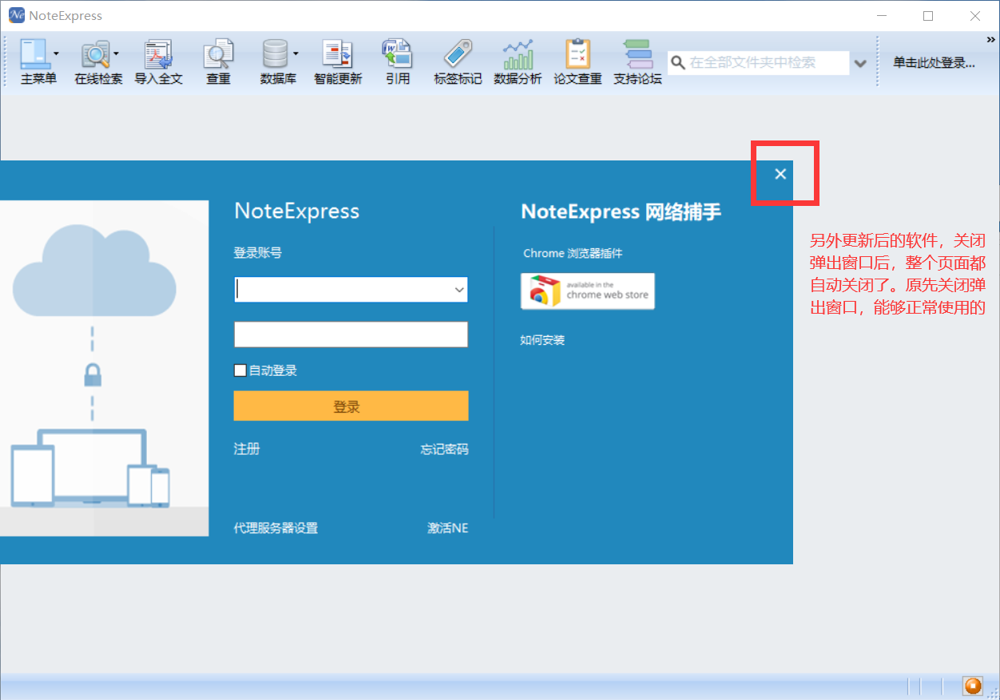Viewport: 1000px width, 700px height.
Task: Click the Chrome web store badge
Action: 588,291
